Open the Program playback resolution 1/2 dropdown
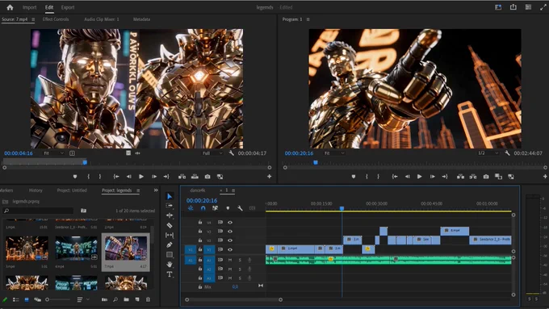The image size is (549, 309). (488, 153)
